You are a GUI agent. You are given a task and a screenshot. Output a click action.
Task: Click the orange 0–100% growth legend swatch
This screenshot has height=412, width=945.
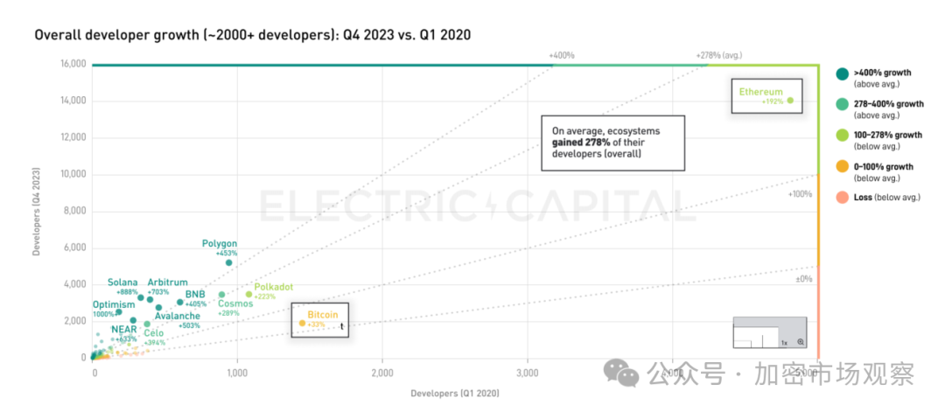[x=840, y=167]
